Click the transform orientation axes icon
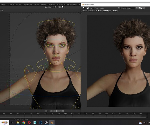Screen dimensions: 150x125 coord(46,7)
